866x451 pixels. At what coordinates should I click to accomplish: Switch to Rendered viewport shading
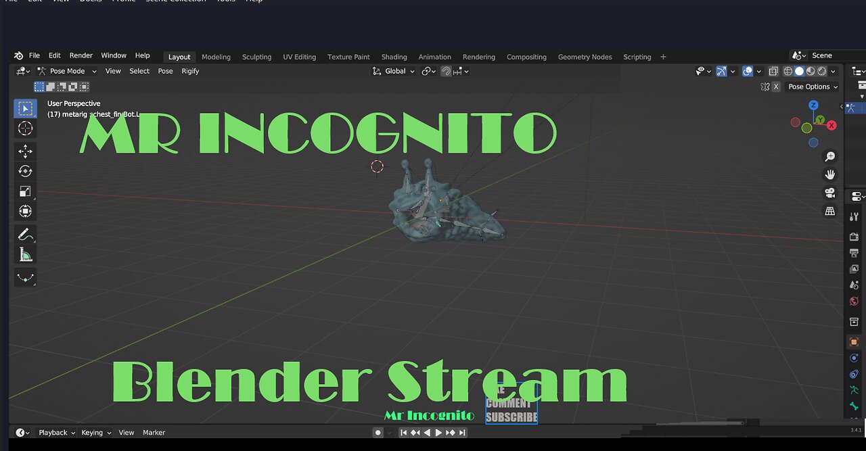click(x=821, y=71)
